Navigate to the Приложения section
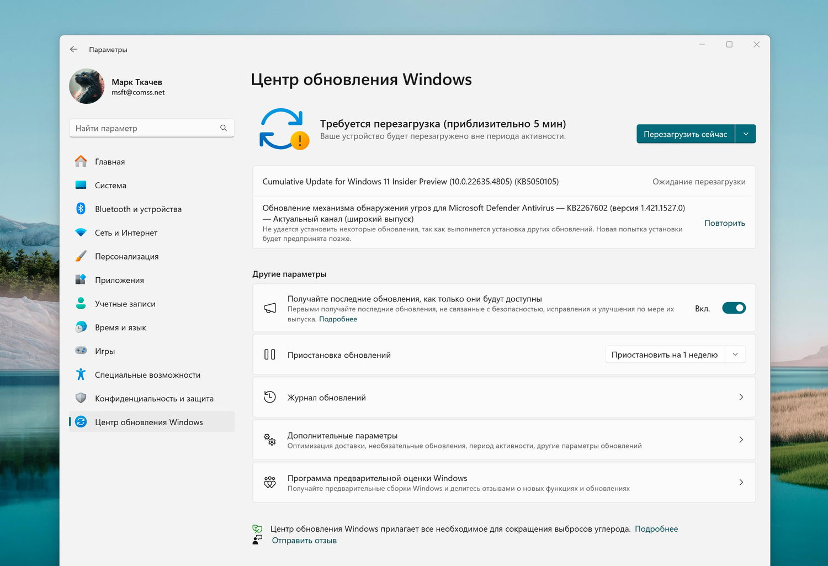This screenshot has height=566, width=828. coord(152,280)
